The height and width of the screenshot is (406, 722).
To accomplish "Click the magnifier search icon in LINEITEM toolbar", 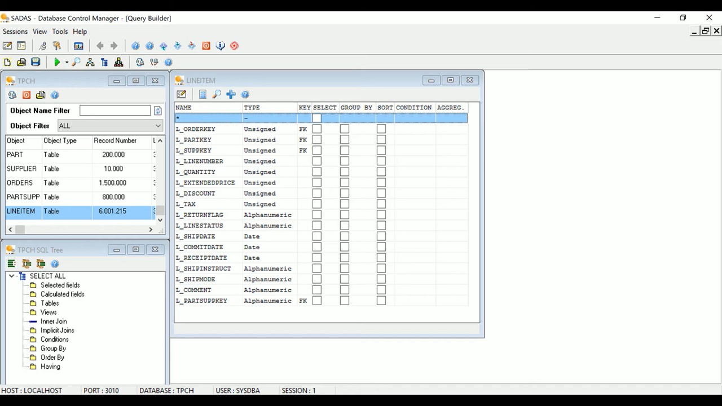I will (217, 94).
